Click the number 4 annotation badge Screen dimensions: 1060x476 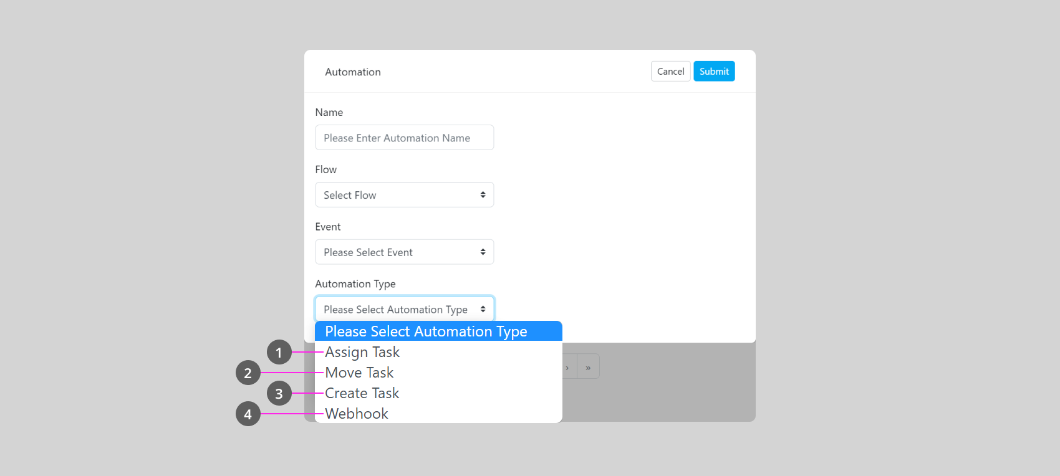[x=248, y=414]
